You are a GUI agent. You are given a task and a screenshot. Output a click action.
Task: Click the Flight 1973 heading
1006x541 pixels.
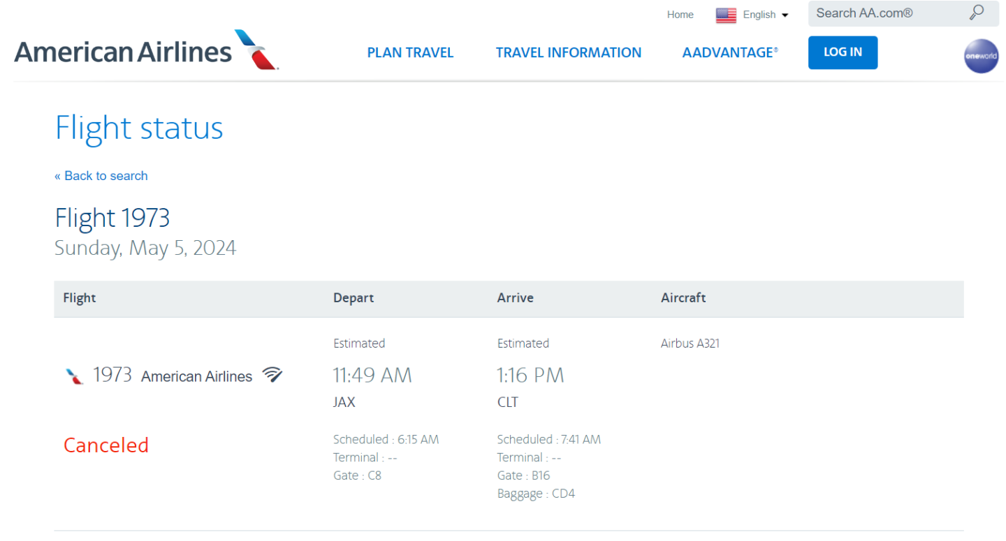point(112,218)
